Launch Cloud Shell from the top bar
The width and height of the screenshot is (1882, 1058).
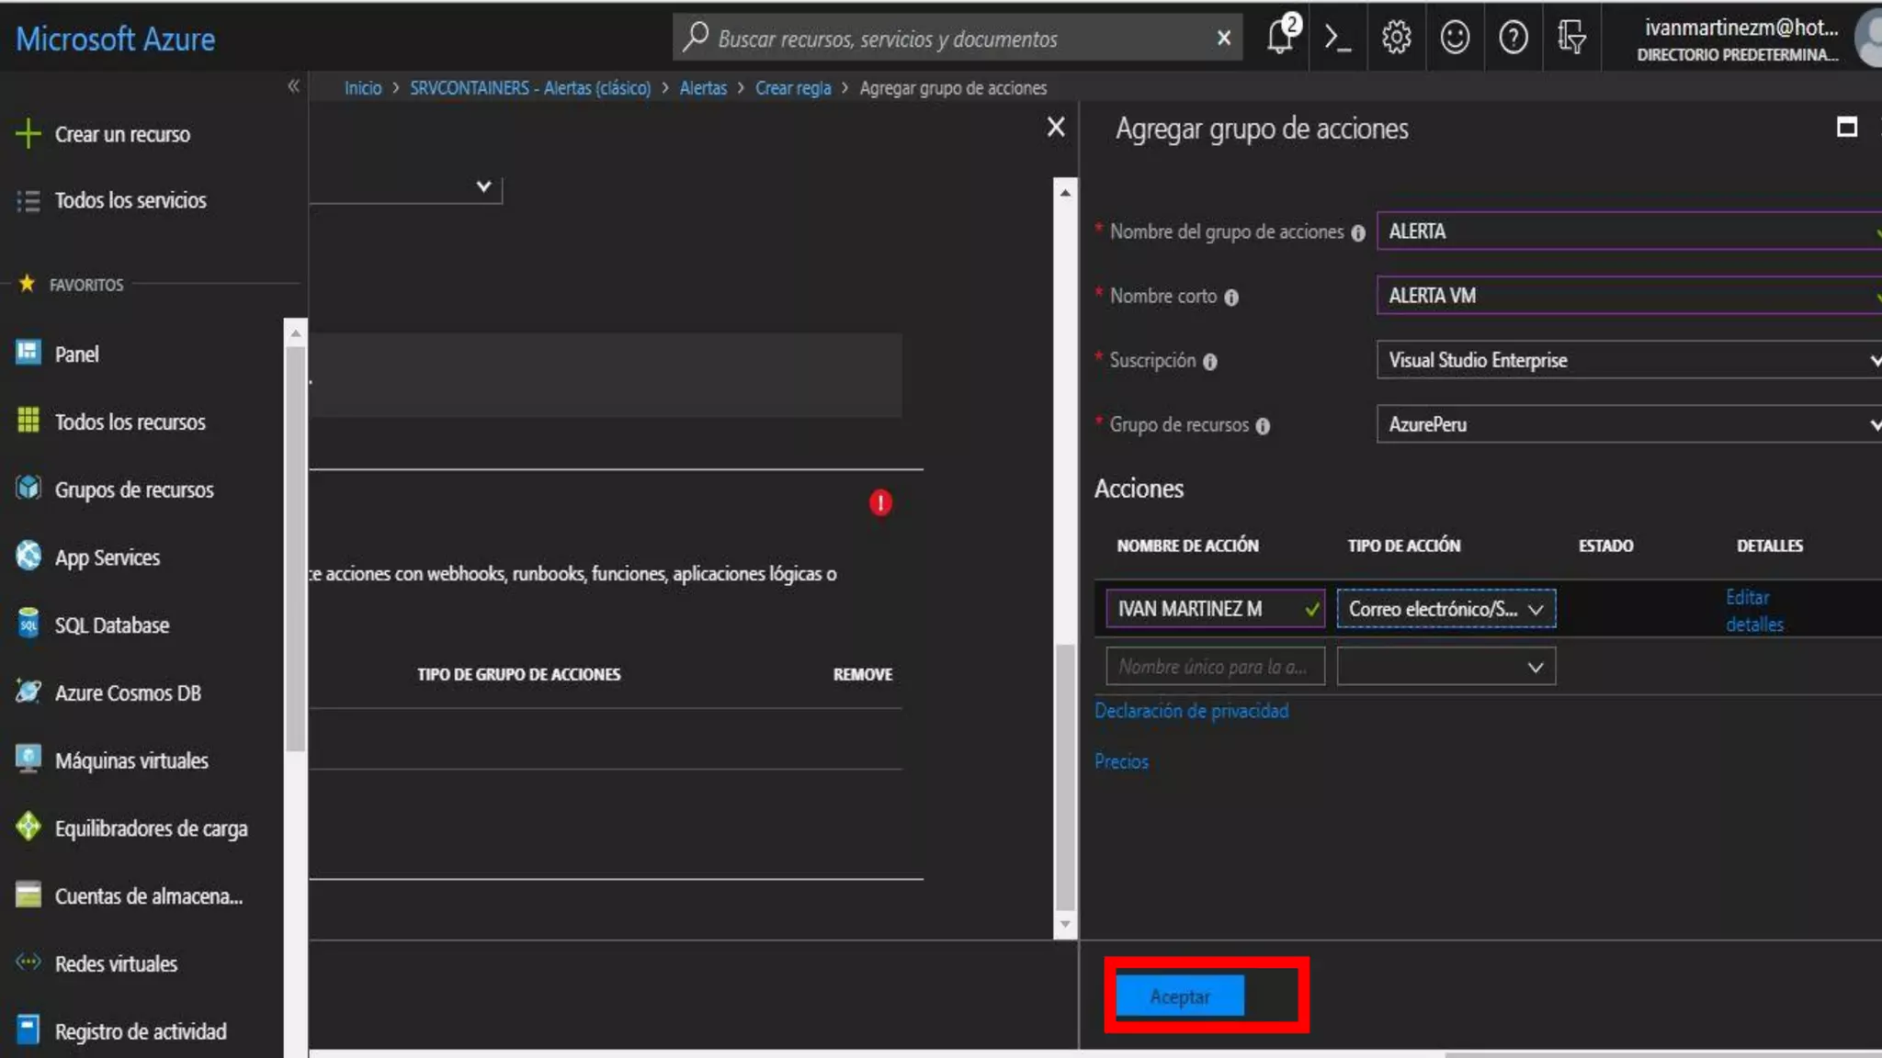[1337, 38]
